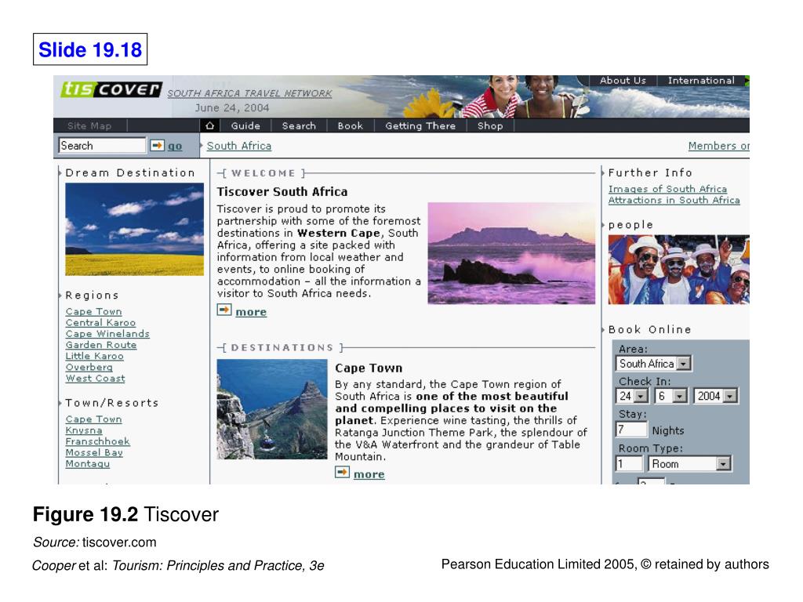Viewport: 803px width, 602px height.
Task: Open Attractions in South Africa link
Action: (674, 200)
